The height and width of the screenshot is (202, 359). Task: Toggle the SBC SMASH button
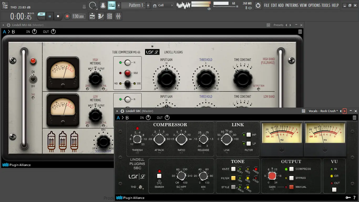[x=159, y=176]
